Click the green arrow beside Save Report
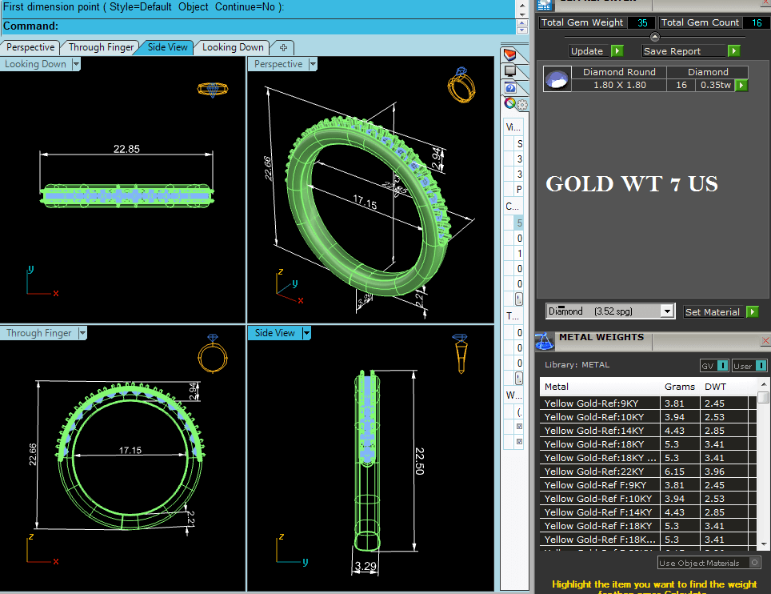771x594 pixels. 733,51
